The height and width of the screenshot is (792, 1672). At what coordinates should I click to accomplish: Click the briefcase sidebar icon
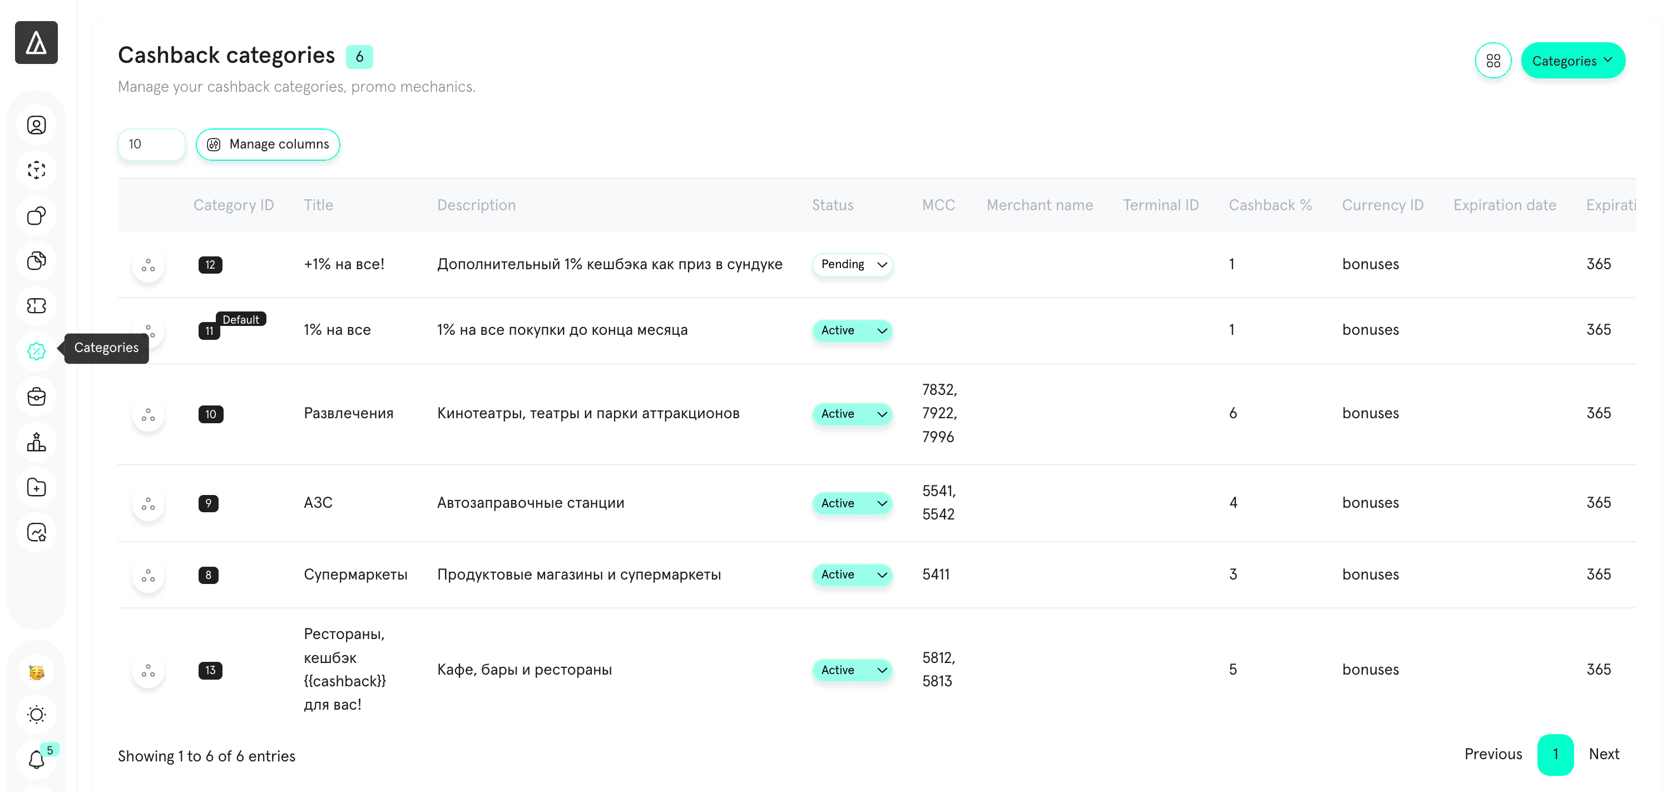[36, 397]
